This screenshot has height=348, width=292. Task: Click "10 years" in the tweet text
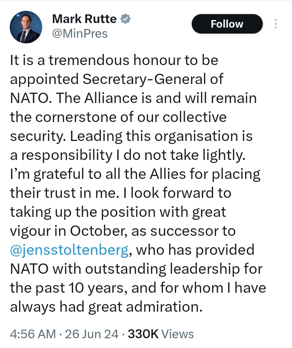102,288
